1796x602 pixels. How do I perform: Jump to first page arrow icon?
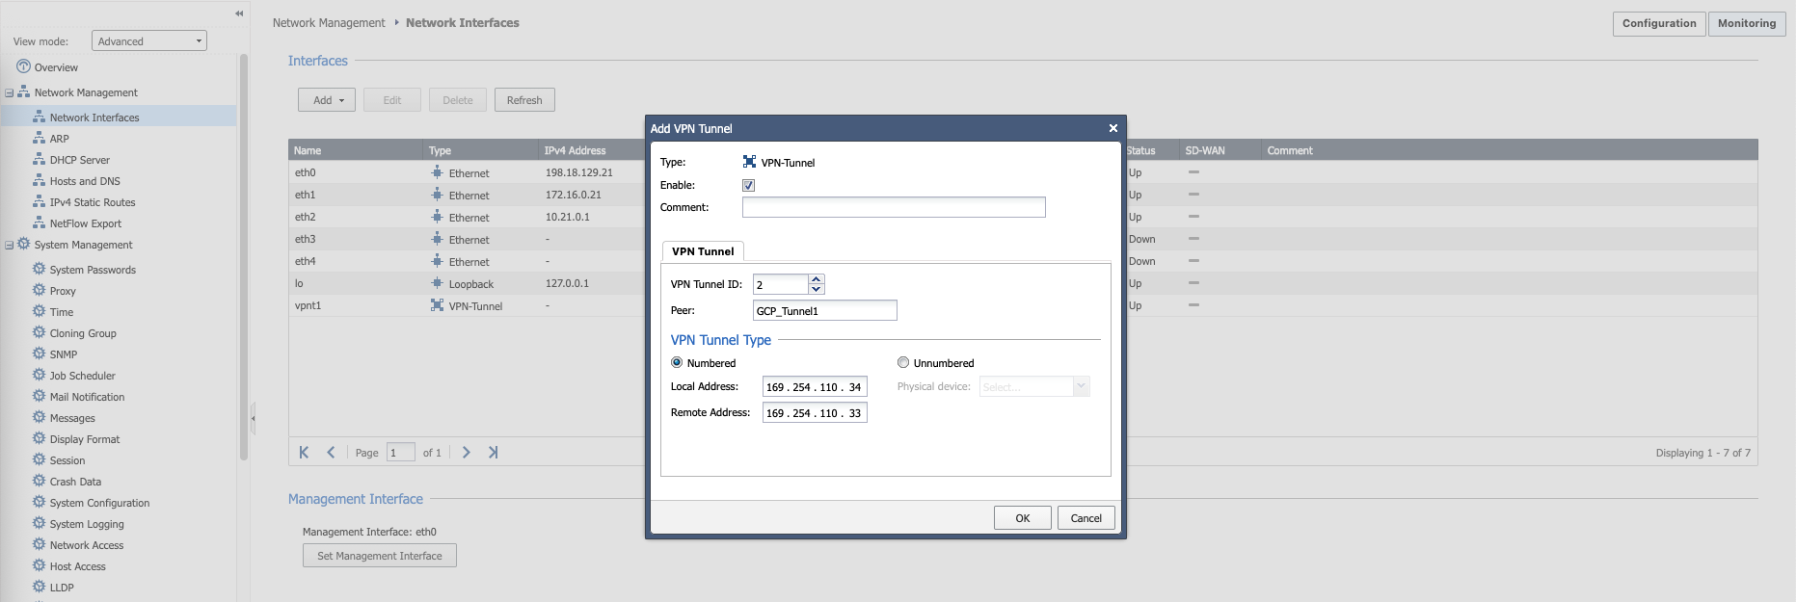[x=304, y=453]
